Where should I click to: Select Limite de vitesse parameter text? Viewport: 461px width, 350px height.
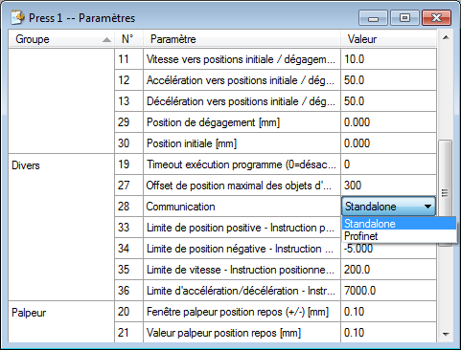[242, 270]
